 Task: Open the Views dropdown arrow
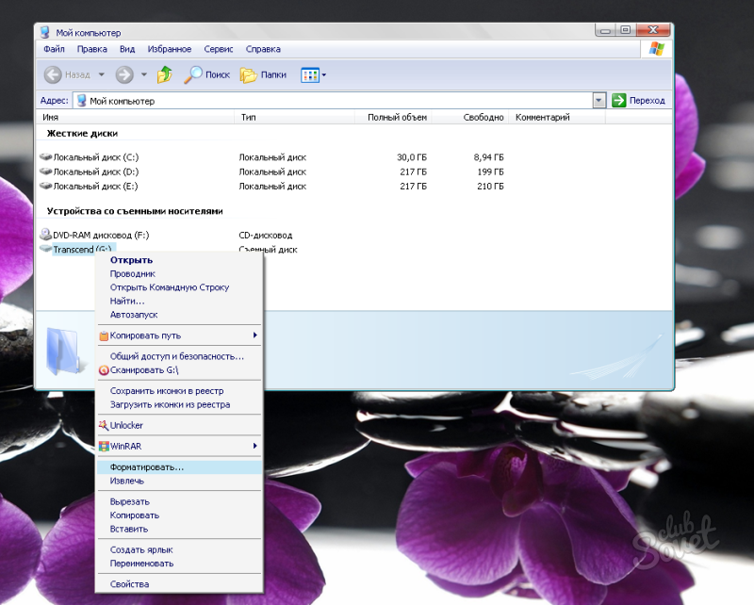point(324,74)
